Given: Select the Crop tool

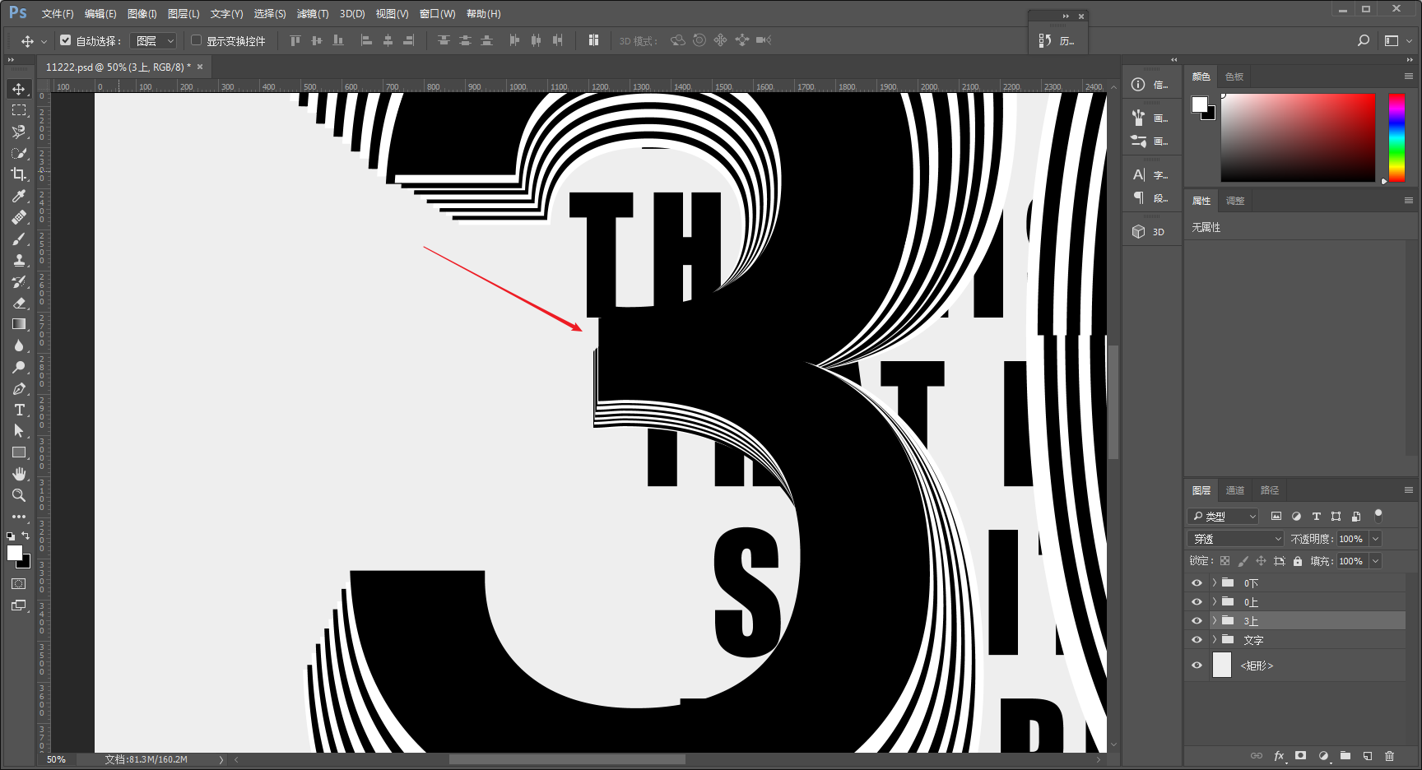Looking at the screenshot, I should click(x=18, y=174).
